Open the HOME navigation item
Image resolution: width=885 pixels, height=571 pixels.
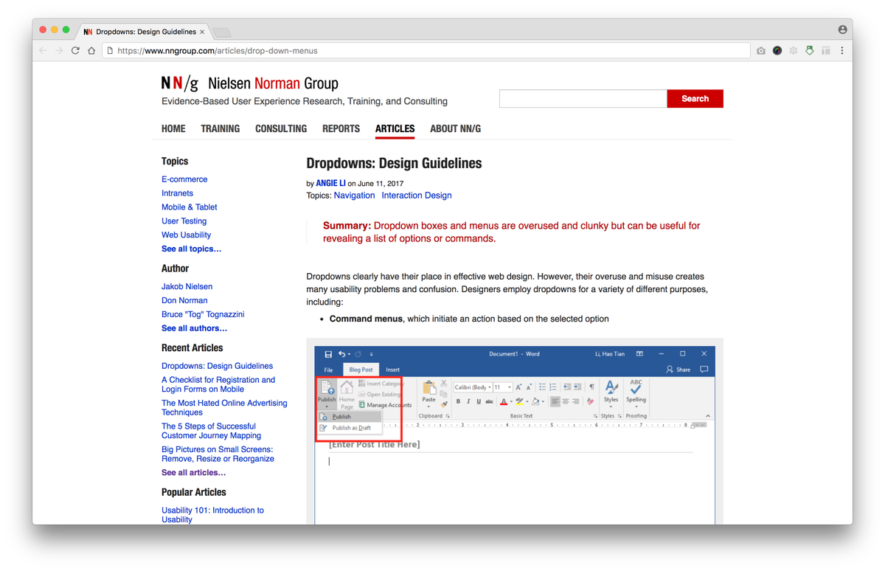(173, 128)
